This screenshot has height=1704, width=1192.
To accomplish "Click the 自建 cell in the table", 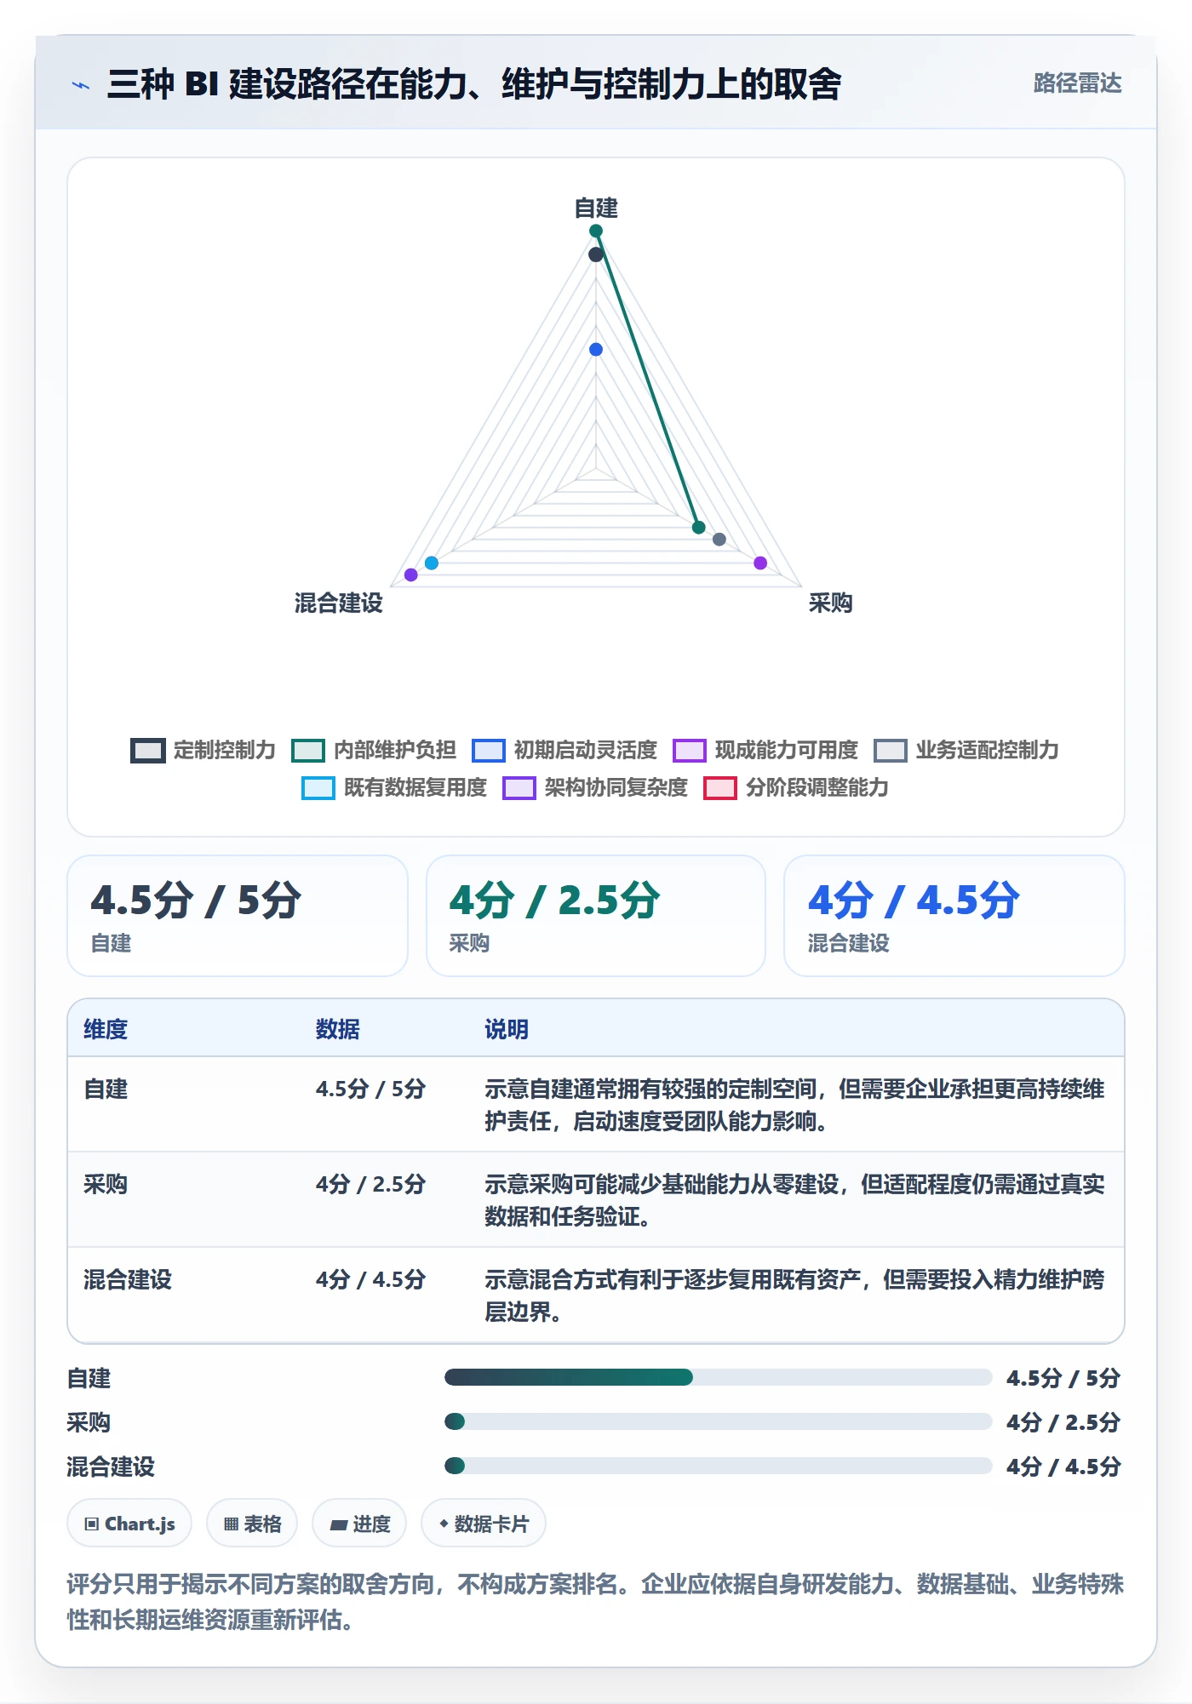I will (x=106, y=1089).
